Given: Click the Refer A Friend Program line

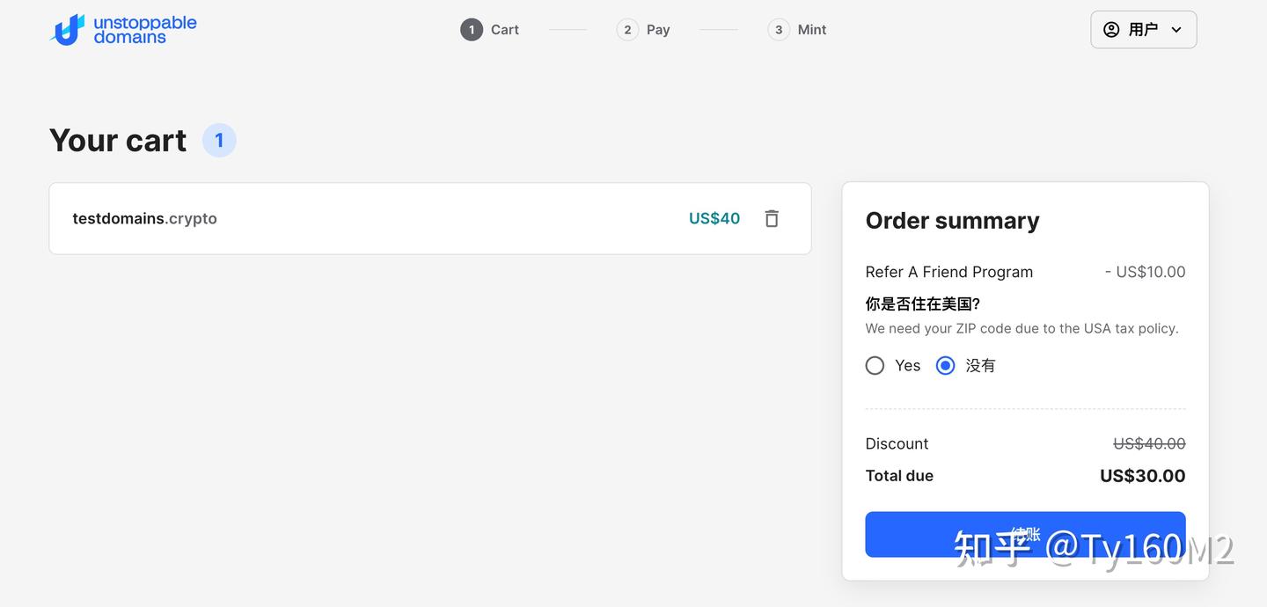Looking at the screenshot, I should [x=949, y=272].
